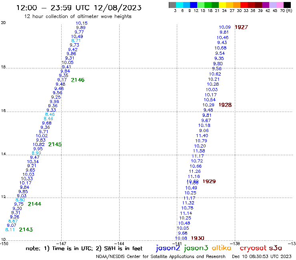
Task: Click the note 'Time is in UTC; SWH is in feet'
Action: (x=84, y=248)
